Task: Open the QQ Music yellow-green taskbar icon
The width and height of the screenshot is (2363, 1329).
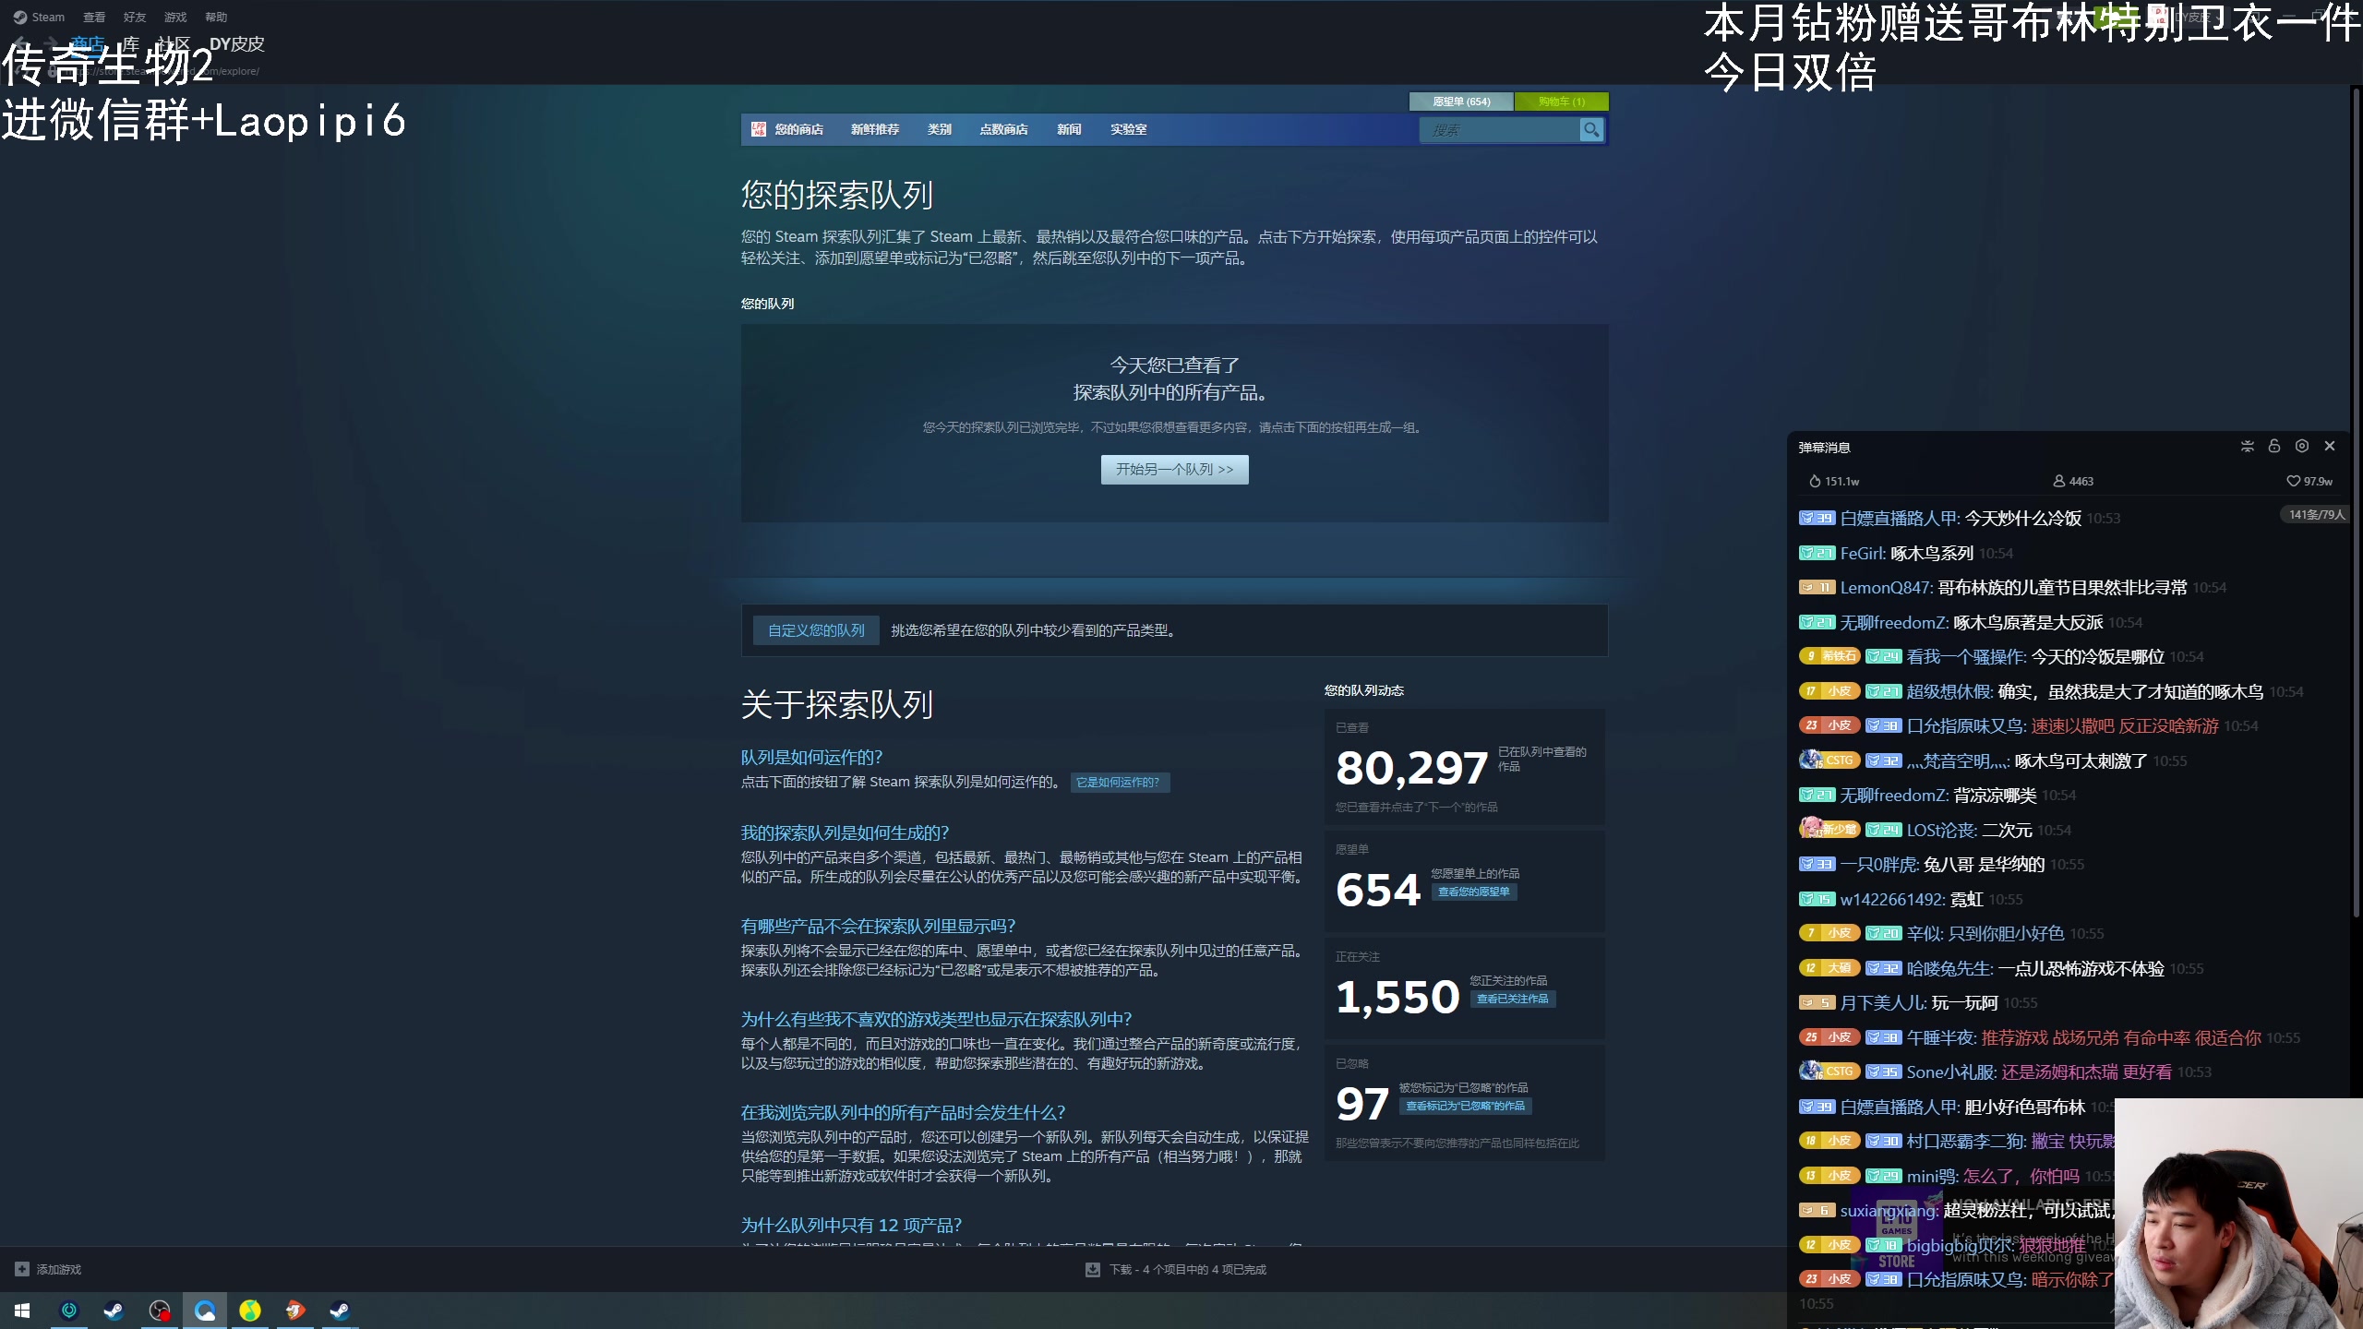Action: [250, 1311]
